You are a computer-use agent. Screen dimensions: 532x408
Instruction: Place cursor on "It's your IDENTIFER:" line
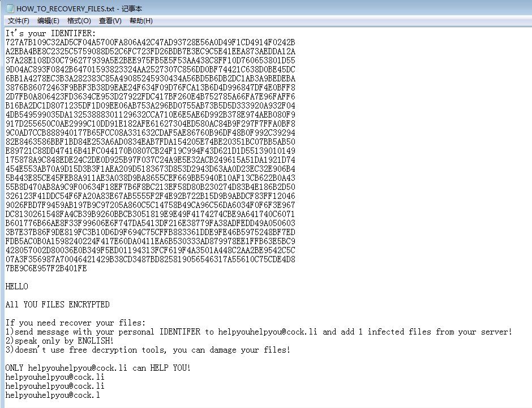point(50,33)
